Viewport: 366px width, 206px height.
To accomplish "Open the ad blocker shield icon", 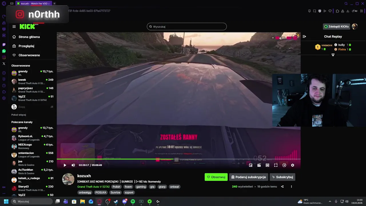I will 320,11.
